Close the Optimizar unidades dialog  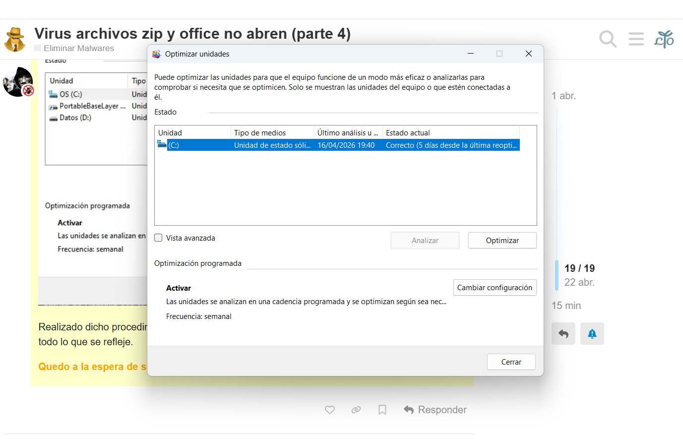[529, 54]
